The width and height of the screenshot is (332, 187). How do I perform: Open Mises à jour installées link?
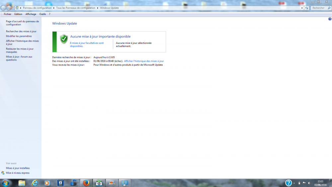tap(18, 168)
